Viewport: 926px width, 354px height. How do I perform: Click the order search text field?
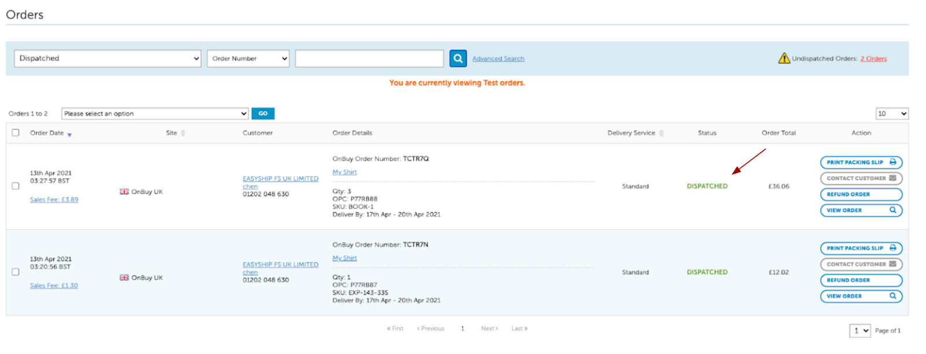(x=369, y=58)
